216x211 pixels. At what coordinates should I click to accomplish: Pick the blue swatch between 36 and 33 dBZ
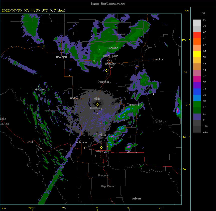(x=197, y=91)
